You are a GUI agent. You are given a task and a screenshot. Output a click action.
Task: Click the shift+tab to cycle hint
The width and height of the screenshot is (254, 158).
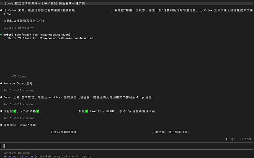51,157
